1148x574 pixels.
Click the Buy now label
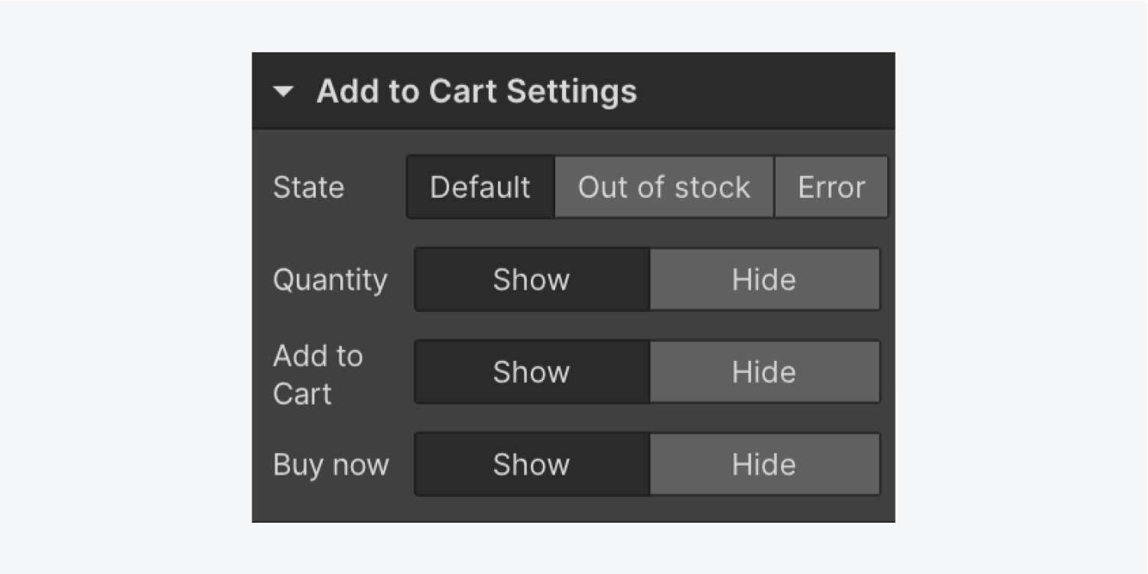331,465
